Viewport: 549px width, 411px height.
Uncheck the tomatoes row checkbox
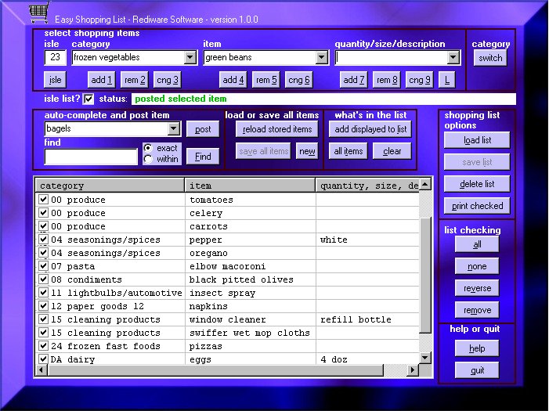coord(43,199)
